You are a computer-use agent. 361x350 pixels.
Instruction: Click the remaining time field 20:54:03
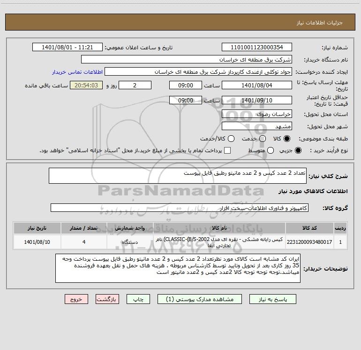point(86,85)
